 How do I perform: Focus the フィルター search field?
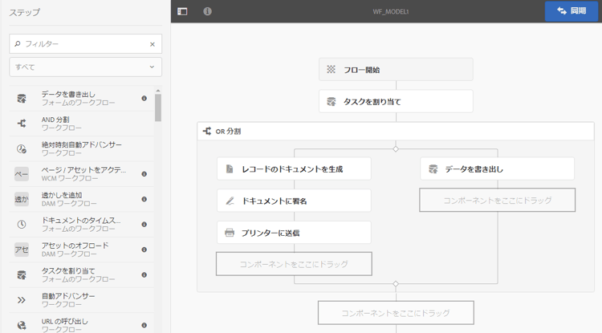(x=85, y=44)
